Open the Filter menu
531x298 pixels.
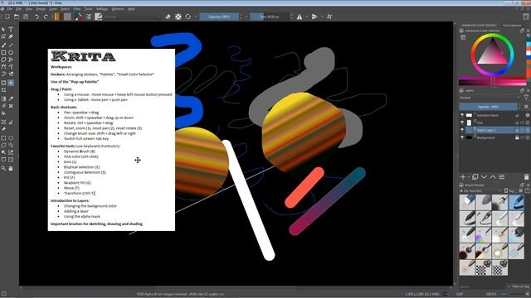pos(77,9)
